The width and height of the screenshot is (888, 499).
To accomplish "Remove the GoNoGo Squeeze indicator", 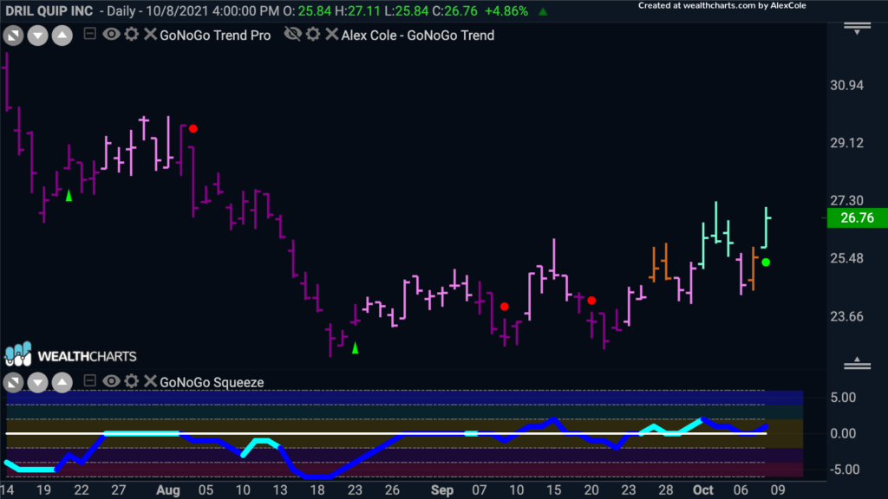I will point(150,381).
